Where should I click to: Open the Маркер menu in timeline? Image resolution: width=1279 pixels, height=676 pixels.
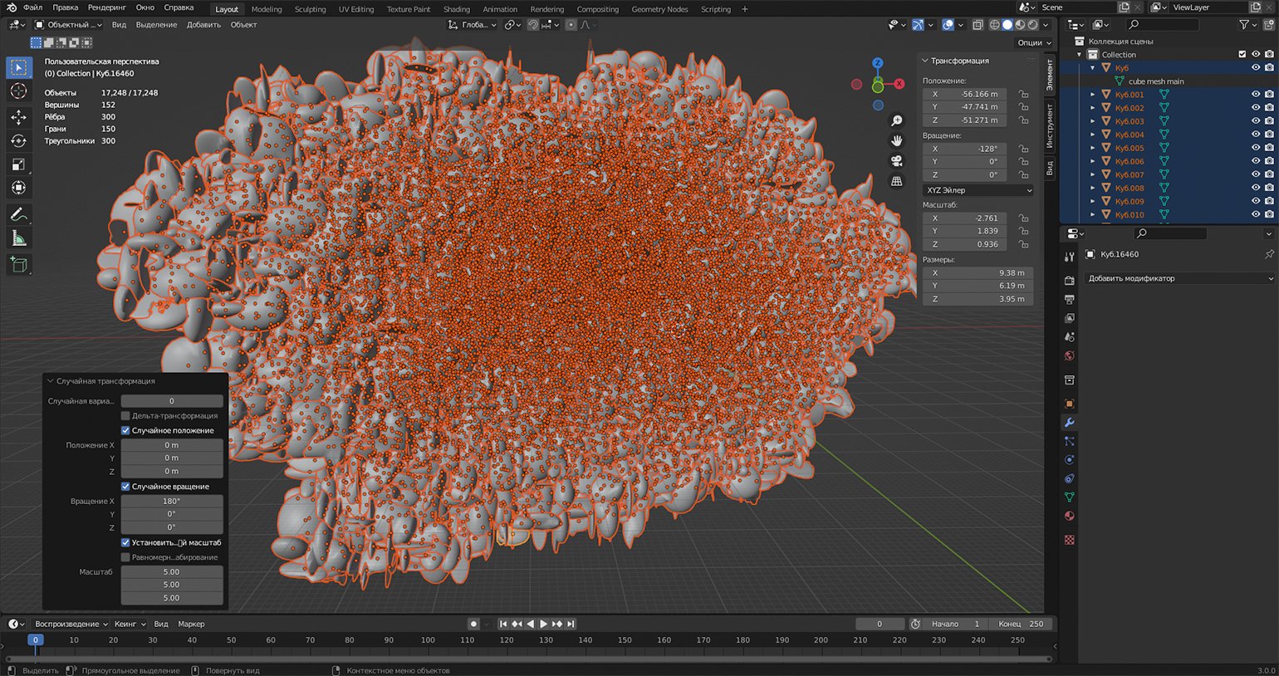[191, 624]
